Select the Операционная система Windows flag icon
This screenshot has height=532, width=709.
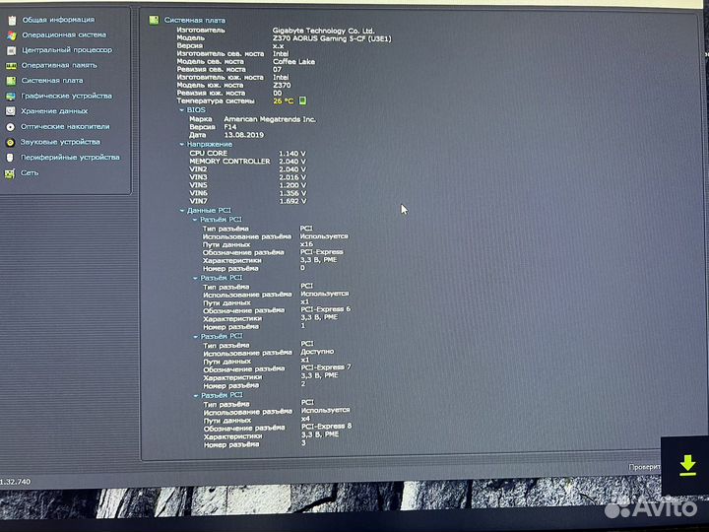pyautogui.click(x=12, y=35)
